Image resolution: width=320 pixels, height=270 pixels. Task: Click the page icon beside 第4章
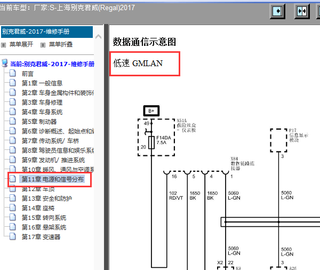pos(13,112)
